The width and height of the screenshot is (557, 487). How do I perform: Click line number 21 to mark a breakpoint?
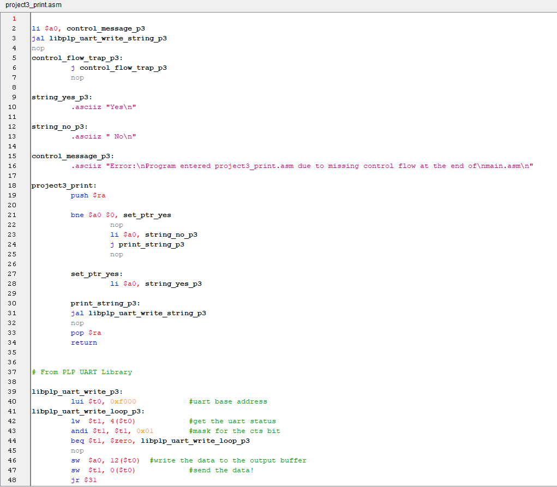pyautogui.click(x=12, y=215)
